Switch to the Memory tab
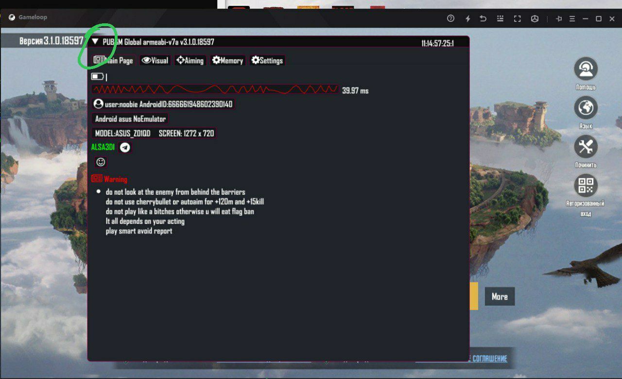The width and height of the screenshot is (622, 379). (x=227, y=60)
